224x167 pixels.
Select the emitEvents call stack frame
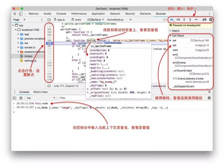pyautogui.click(x=191, y=64)
